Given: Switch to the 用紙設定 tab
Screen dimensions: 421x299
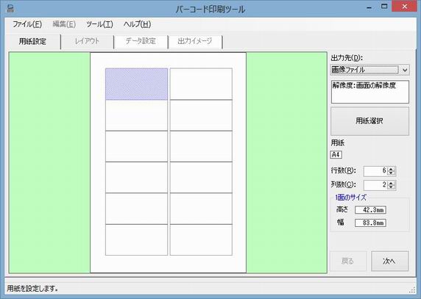Looking at the screenshot, I should click(32, 42).
